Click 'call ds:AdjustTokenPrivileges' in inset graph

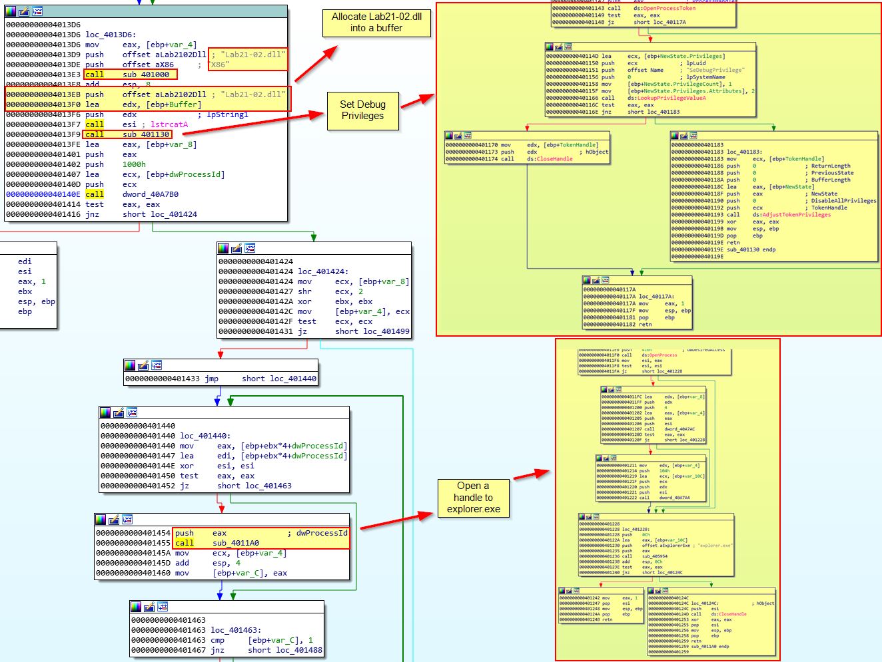(x=779, y=215)
